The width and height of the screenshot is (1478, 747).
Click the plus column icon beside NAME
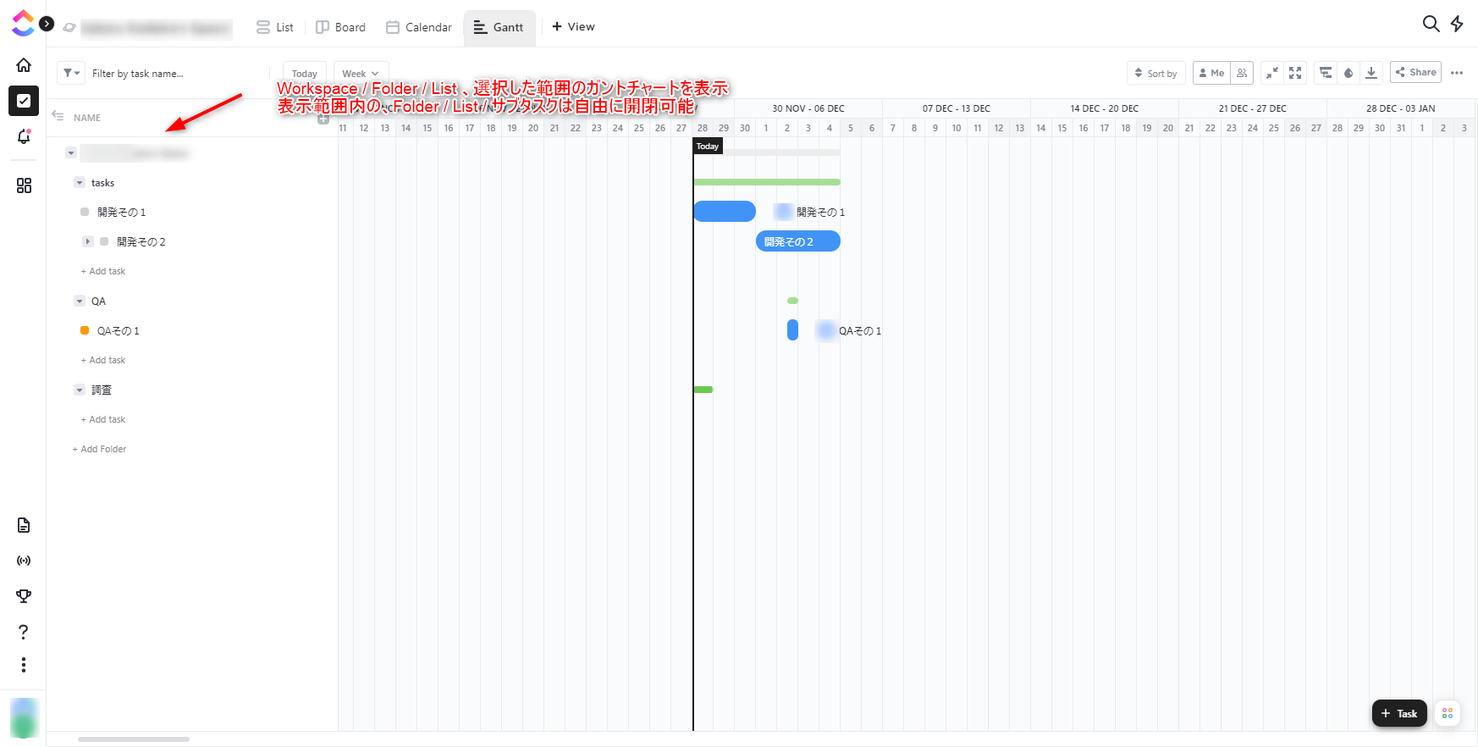[323, 119]
